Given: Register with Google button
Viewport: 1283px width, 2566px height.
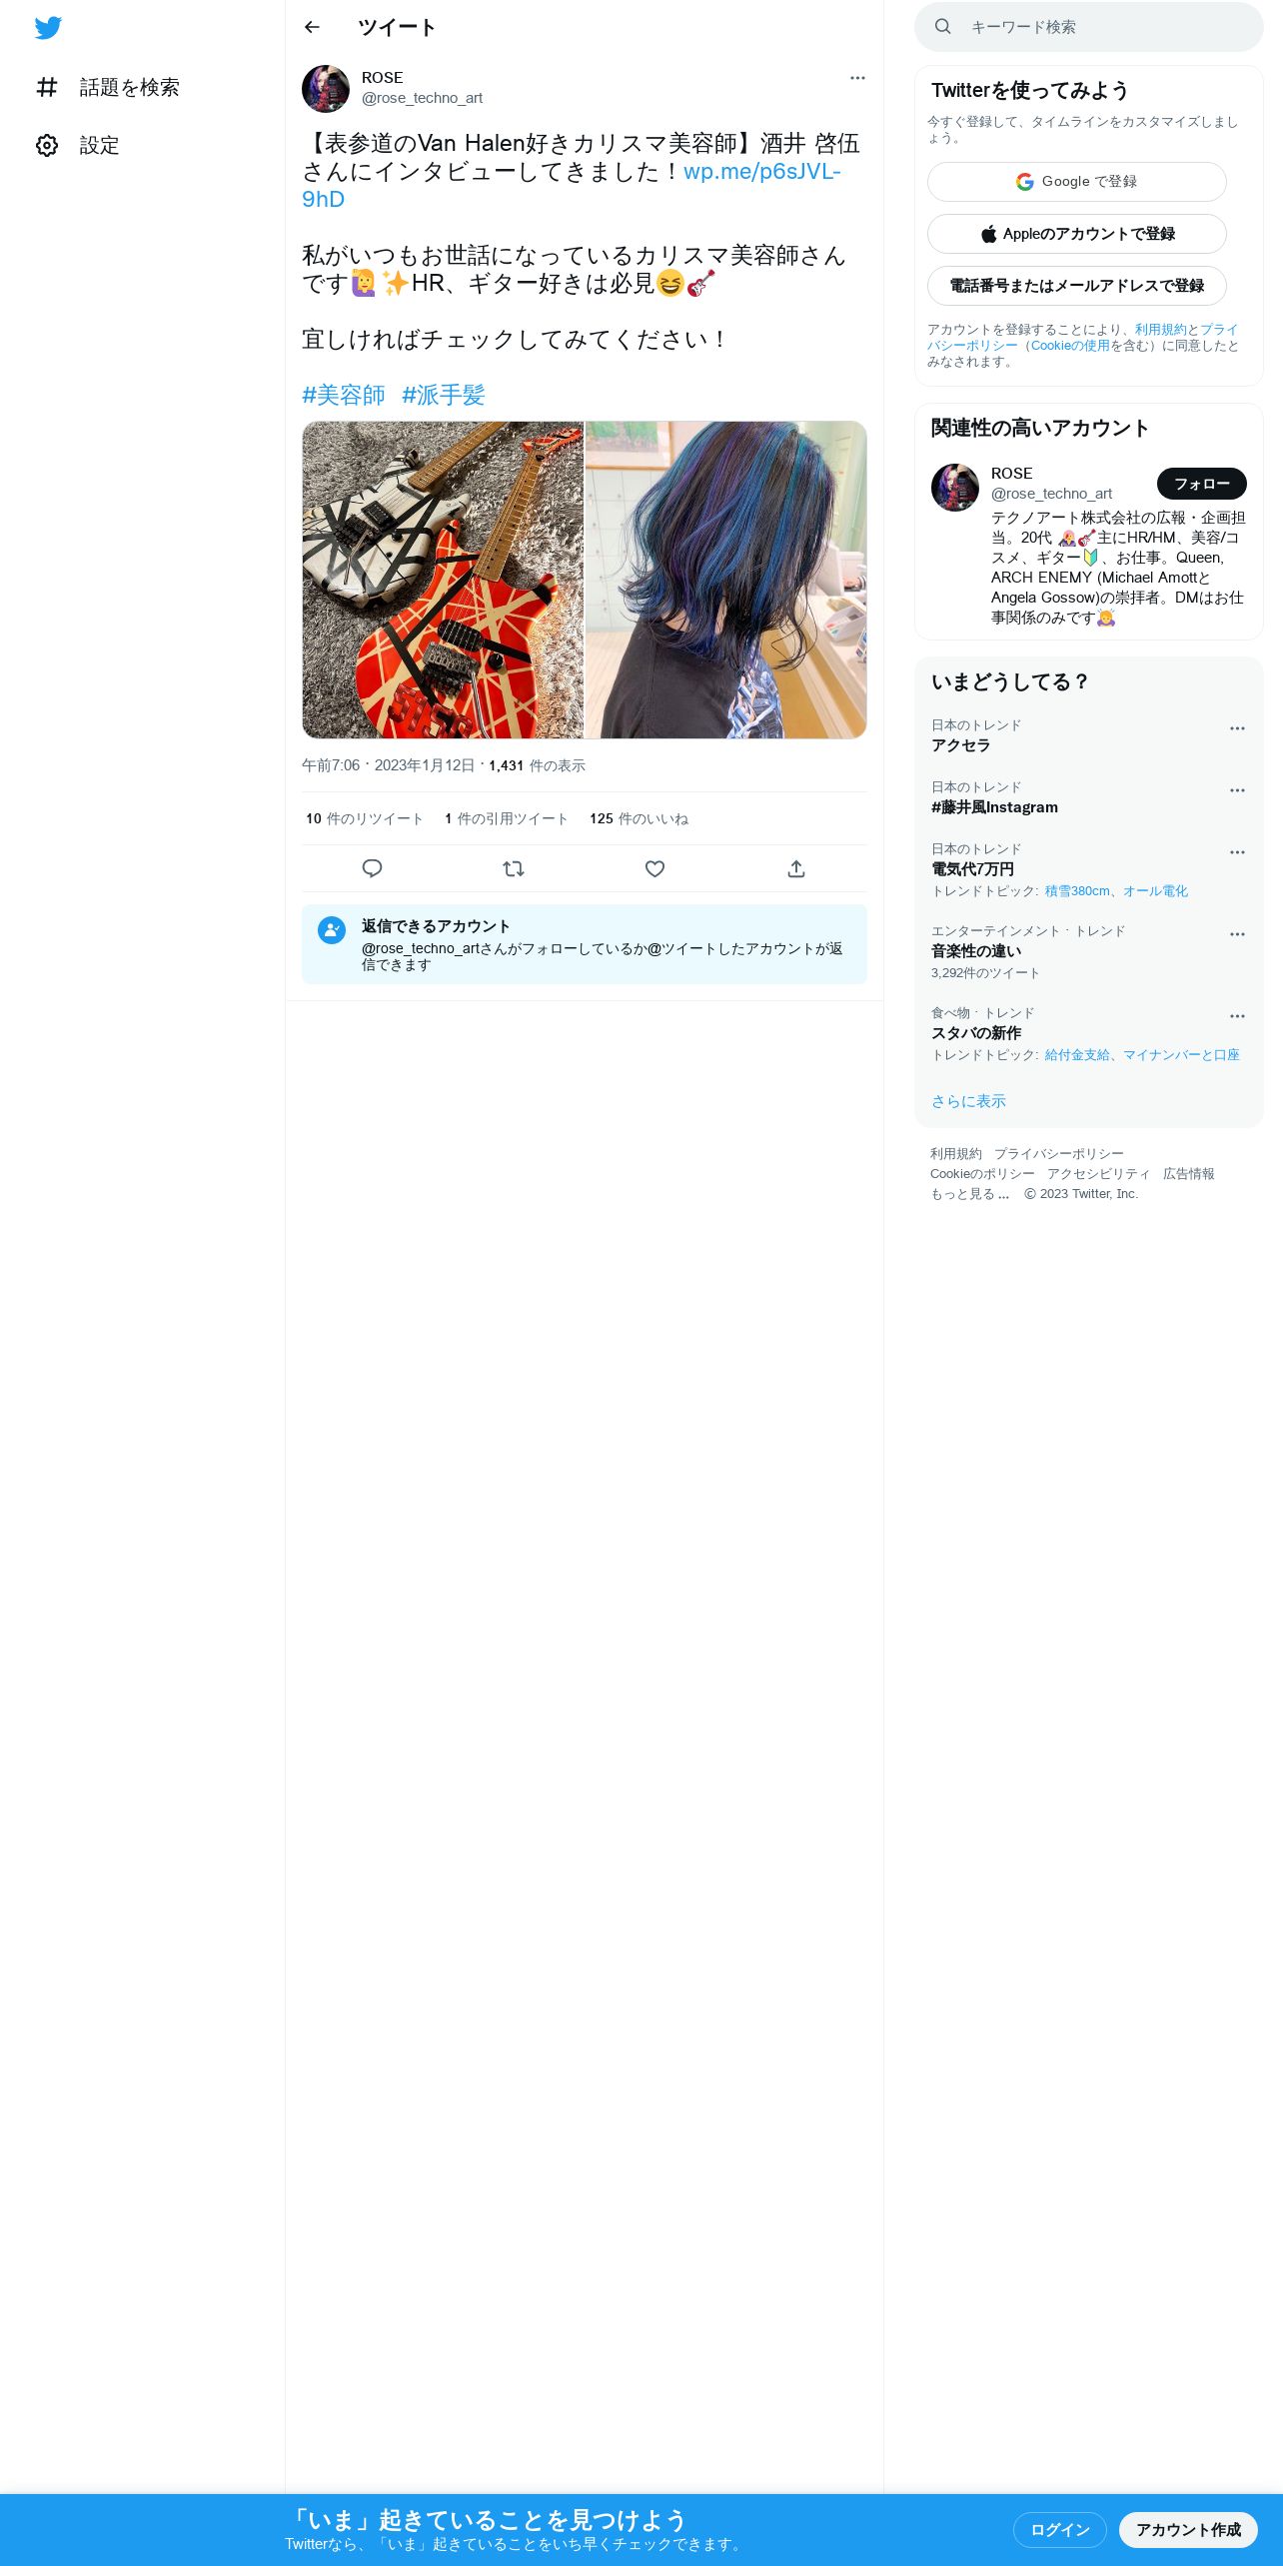Looking at the screenshot, I should (x=1077, y=182).
